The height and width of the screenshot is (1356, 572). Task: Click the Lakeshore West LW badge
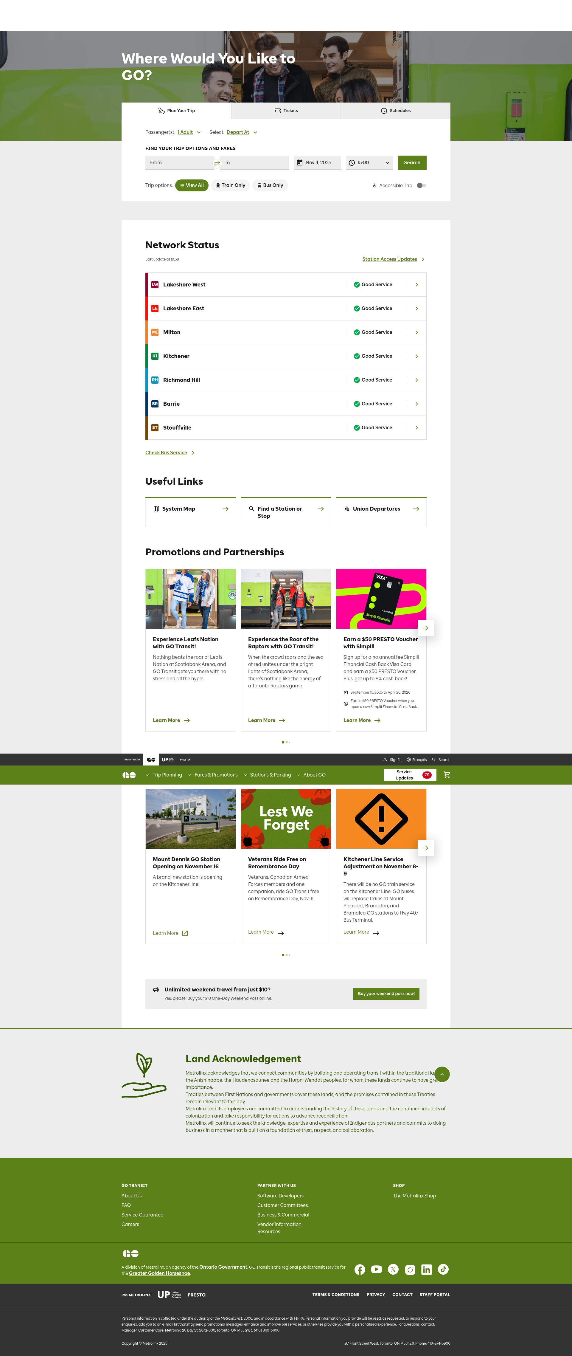click(x=155, y=284)
